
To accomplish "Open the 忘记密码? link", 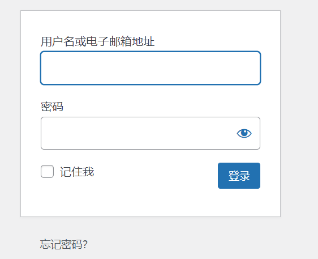I will (63, 244).
